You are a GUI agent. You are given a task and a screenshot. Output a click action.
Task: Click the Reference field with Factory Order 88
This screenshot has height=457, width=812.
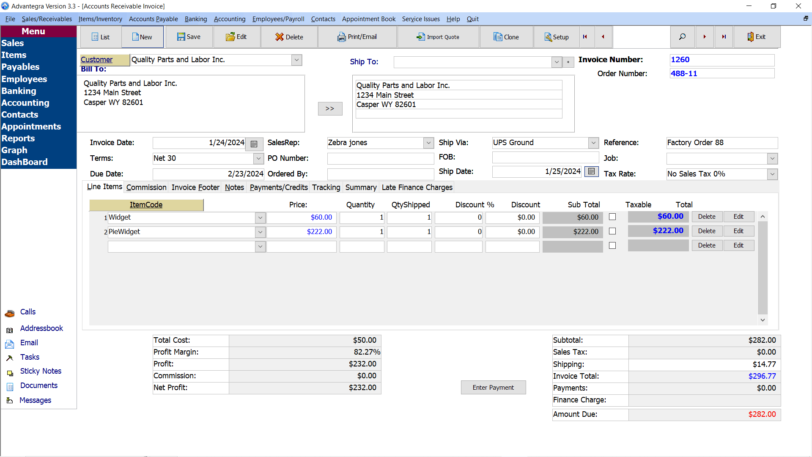coord(722,143)
